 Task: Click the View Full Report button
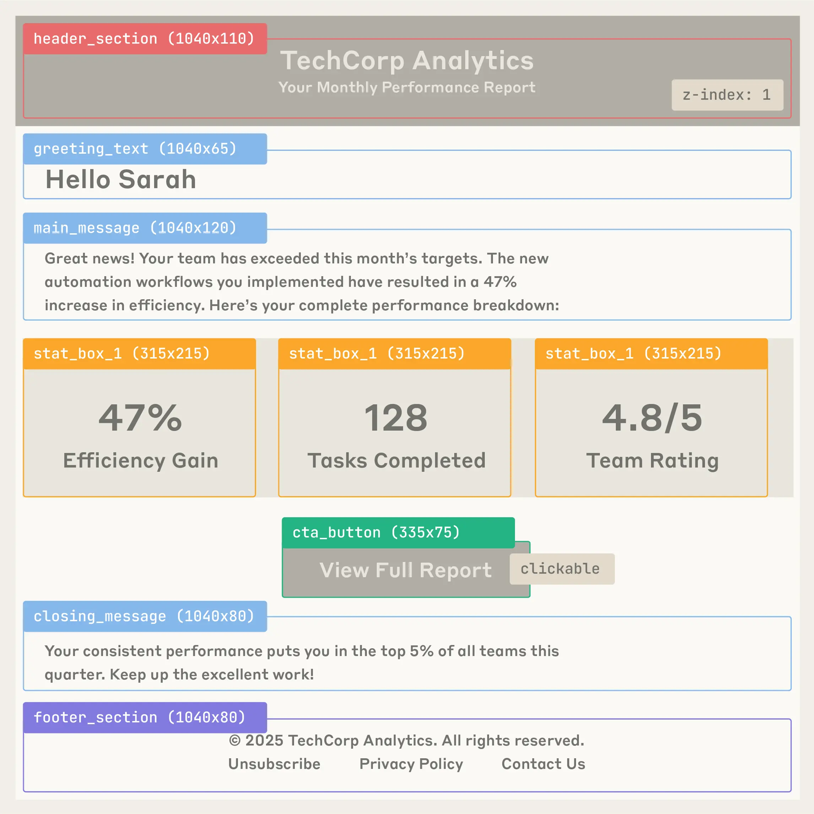point(405,570)
